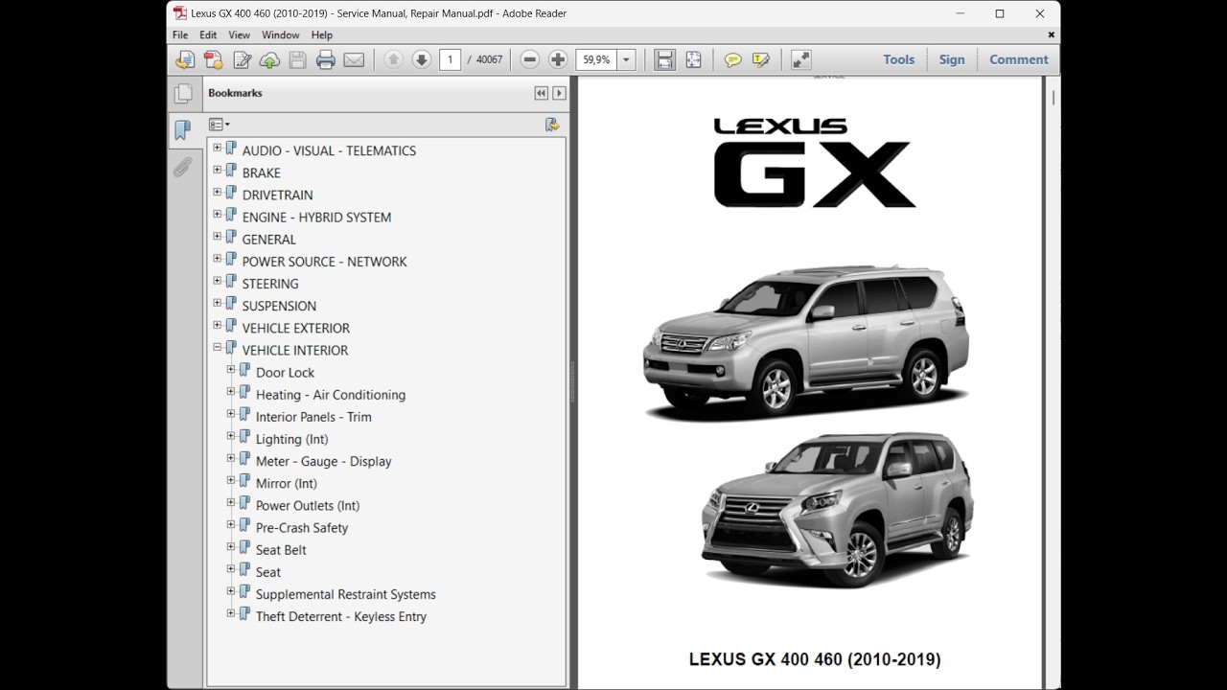Select the Lighting (Int) bookmark
This screenshot has height=690, width=1227.
(291, 439)
